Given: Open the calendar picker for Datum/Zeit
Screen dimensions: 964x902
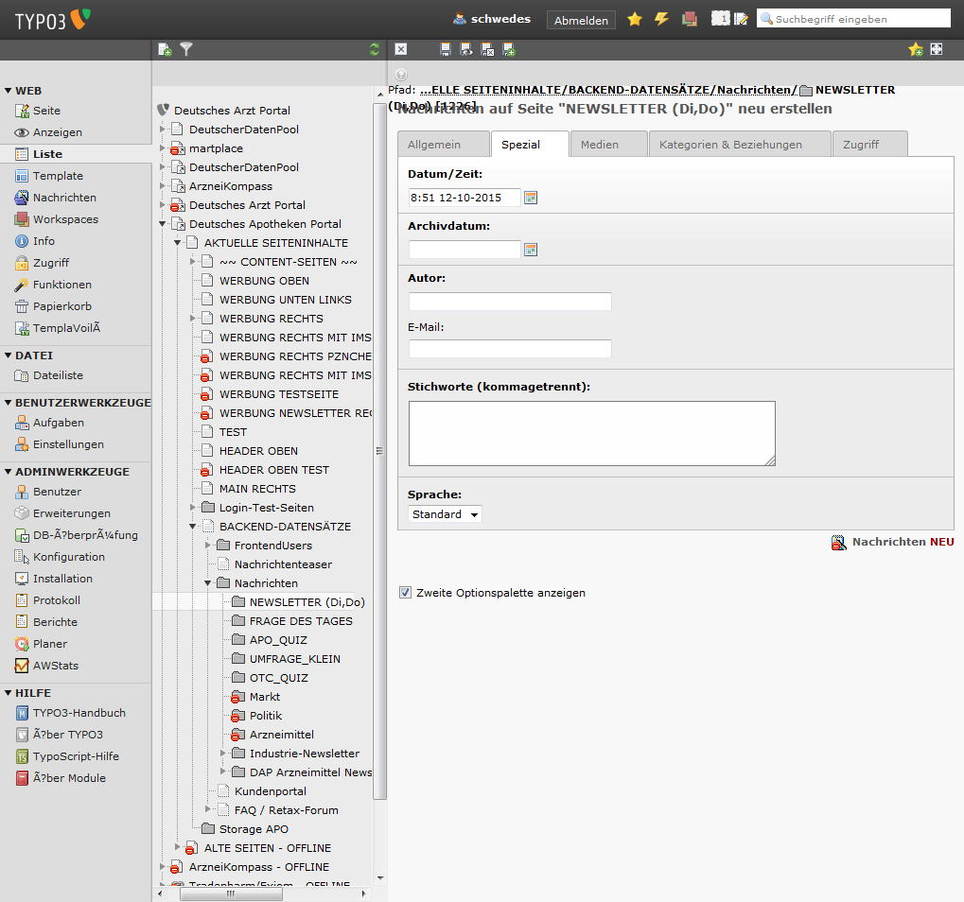Looking at the screenshot, I should click(x=531, y=198).
